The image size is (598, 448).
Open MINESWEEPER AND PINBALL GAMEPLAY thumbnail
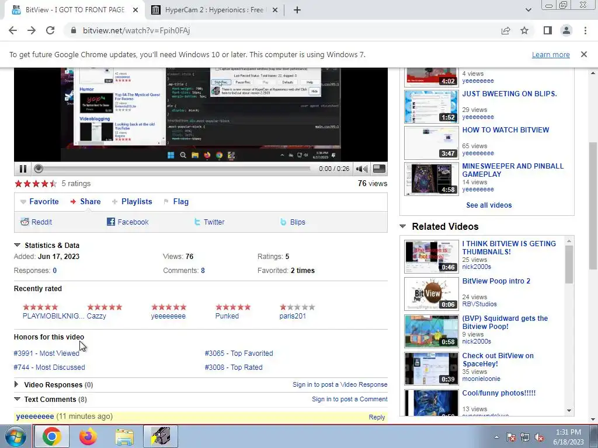point(432,179)
